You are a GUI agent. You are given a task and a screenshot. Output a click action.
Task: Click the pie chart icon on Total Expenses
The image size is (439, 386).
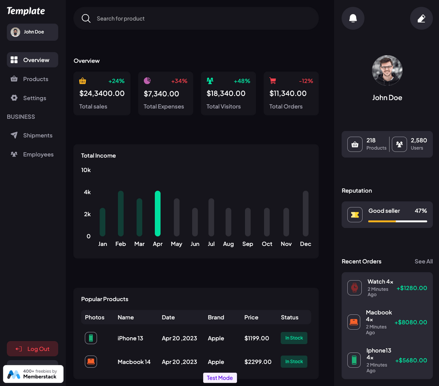[147, 81]
